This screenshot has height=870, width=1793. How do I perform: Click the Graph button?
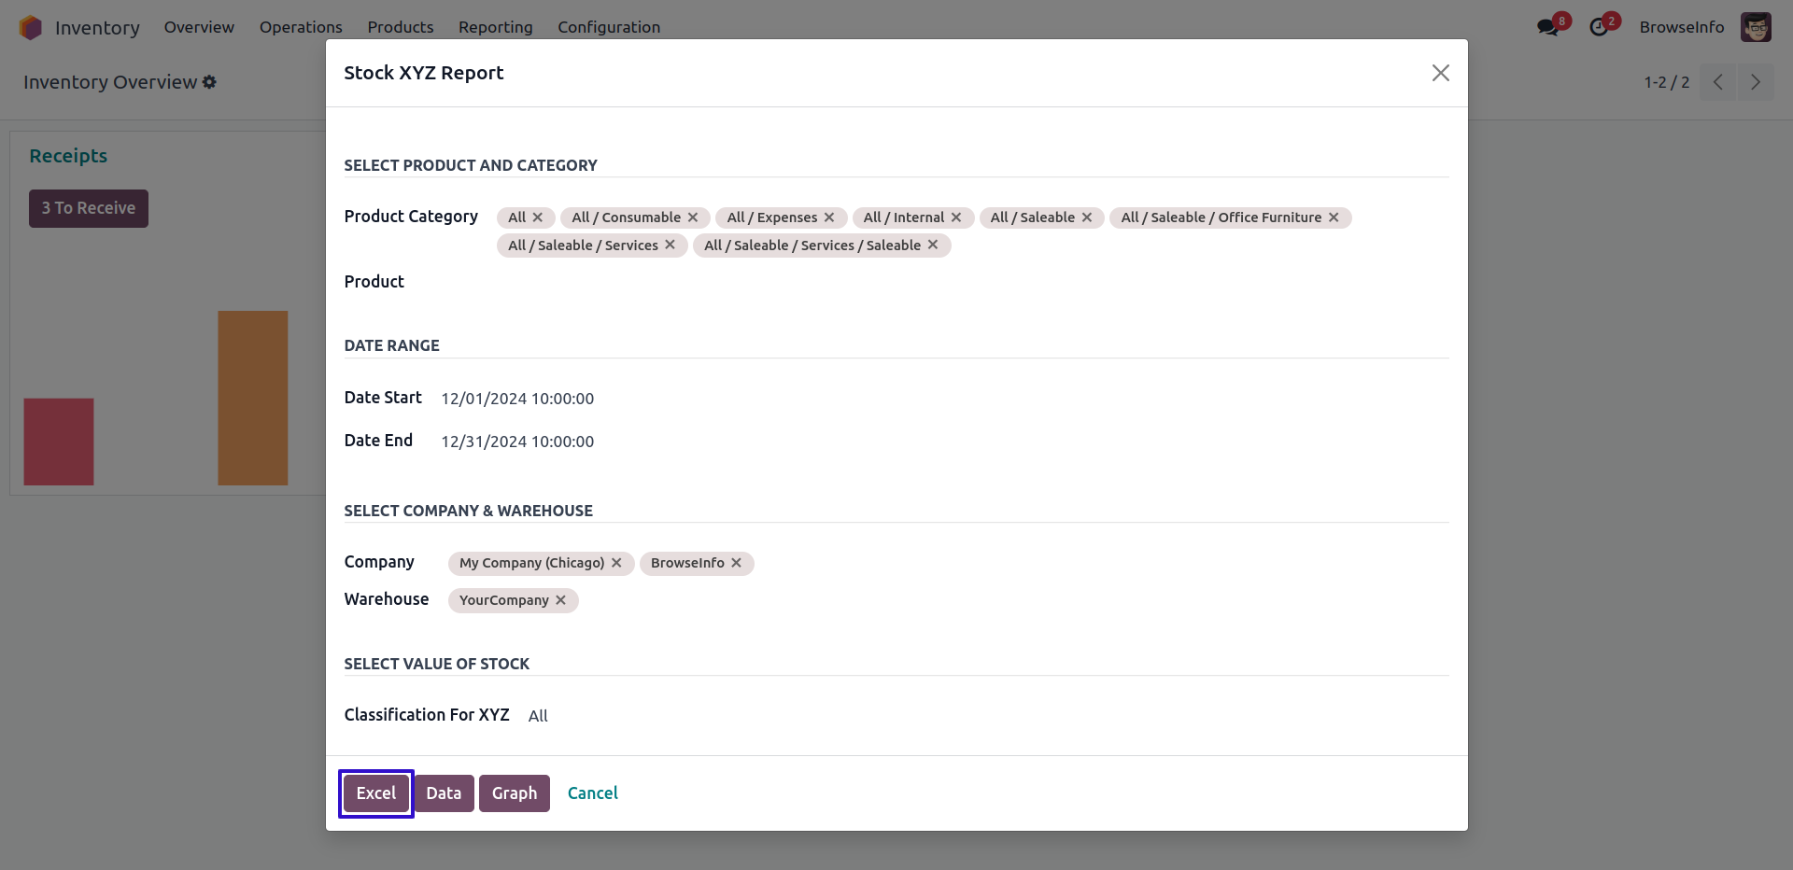click(515, 793)
